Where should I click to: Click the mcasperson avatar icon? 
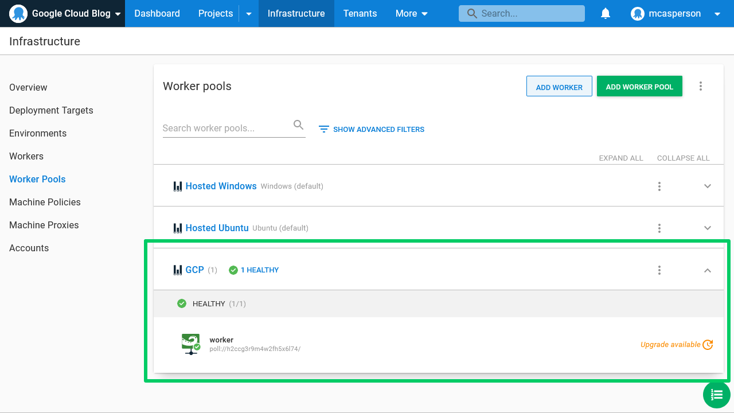tap(637, 13)
